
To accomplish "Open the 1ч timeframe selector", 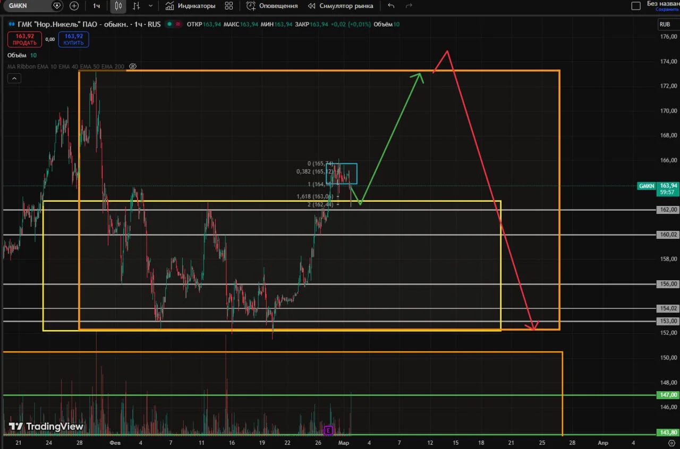I will (x=96, y=6).
